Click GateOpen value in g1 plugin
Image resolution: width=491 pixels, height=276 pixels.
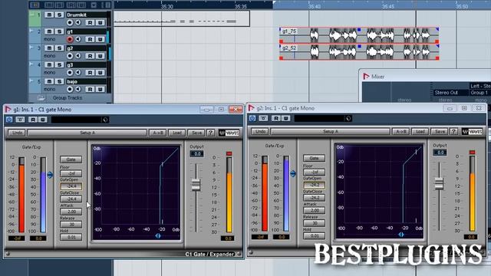pyautogui.click(x=71, y=186)
